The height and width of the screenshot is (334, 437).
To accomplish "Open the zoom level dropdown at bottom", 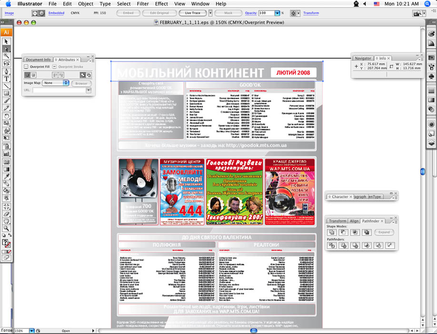I will (x=32, y=331).
